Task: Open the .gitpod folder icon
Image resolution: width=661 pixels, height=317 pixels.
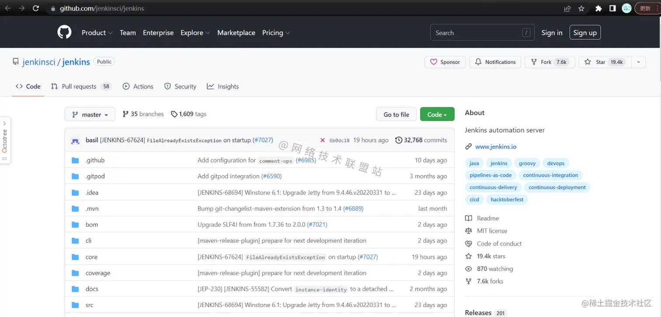Action: point(75,176)
